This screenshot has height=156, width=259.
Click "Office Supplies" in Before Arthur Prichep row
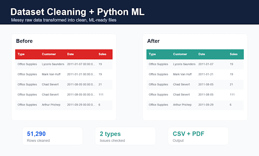(x=27, y=105)
